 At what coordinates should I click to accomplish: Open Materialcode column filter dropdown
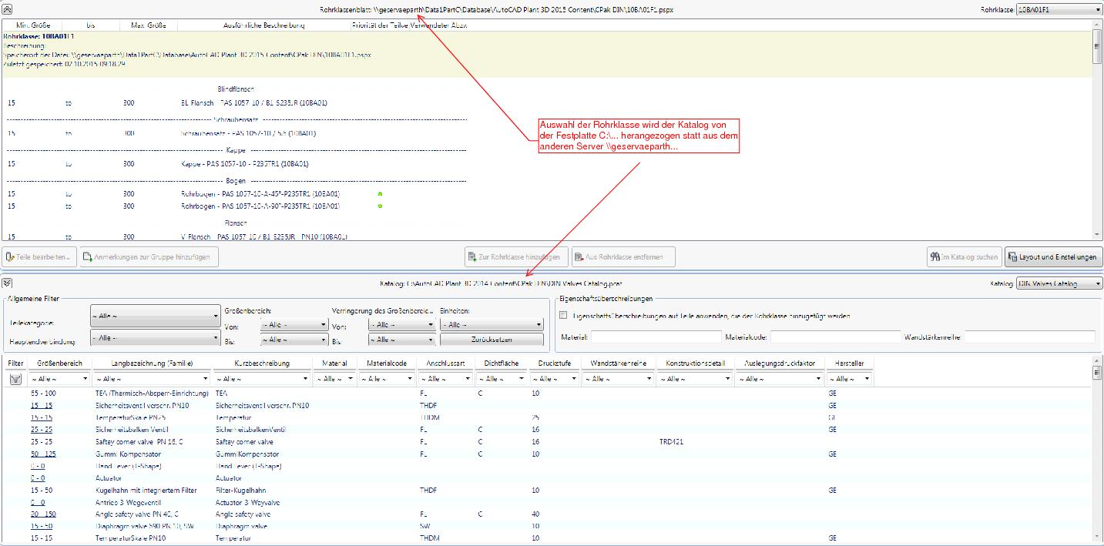coord(386,379)
